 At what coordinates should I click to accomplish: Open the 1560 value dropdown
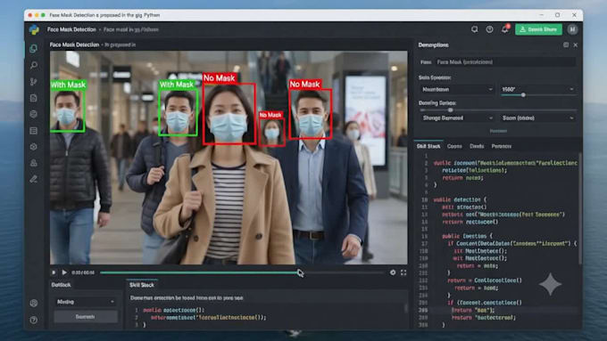[x=537, y=89]
